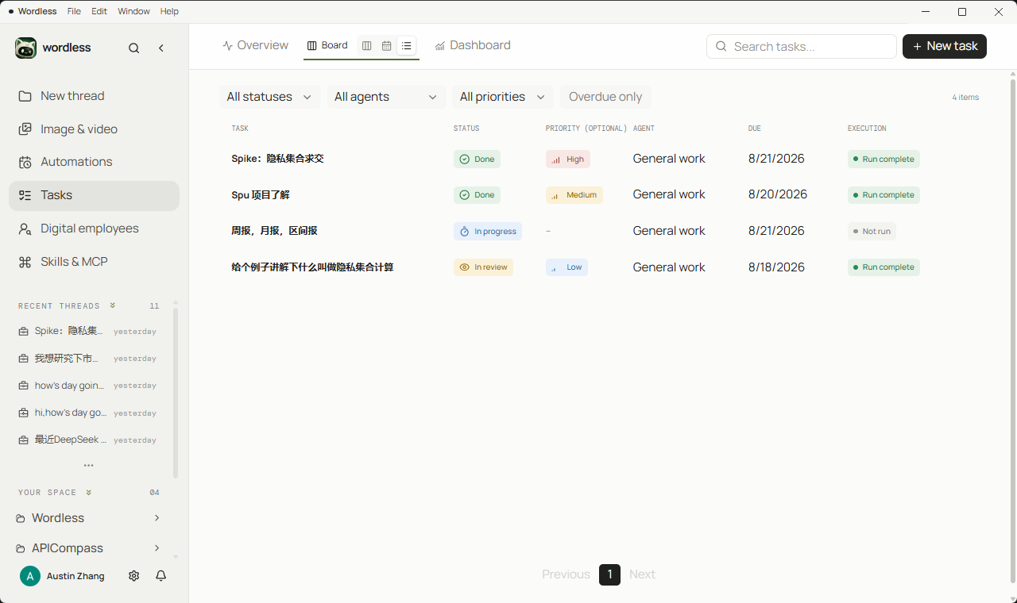This screenshot has width=1017, height=603.
Task: Select the Board tab
Action: tap(327, 45)
